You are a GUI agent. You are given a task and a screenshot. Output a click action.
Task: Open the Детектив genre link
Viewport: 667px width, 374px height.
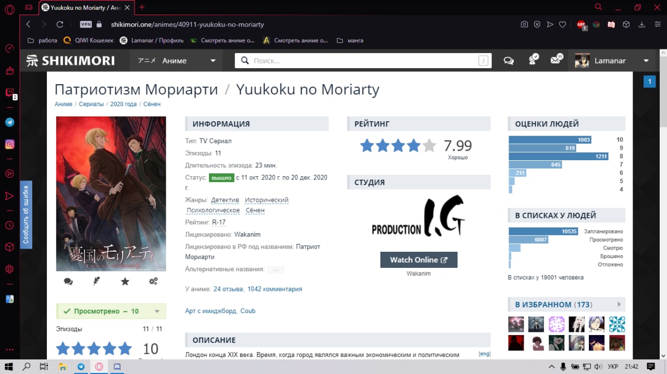[x=225, y=200]
